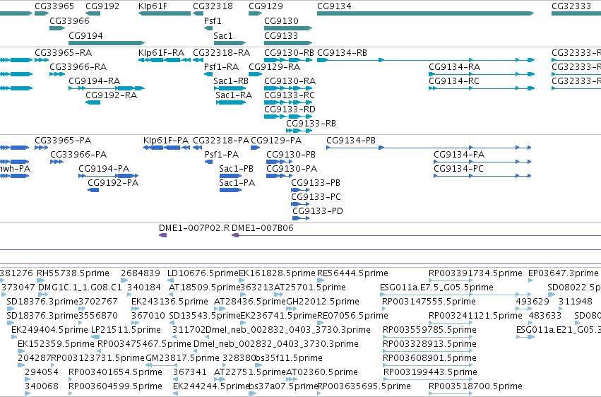Select transcript CG9134-RB label
The height and width of the screenshot is (397, 601).
(x=342, y=52)
